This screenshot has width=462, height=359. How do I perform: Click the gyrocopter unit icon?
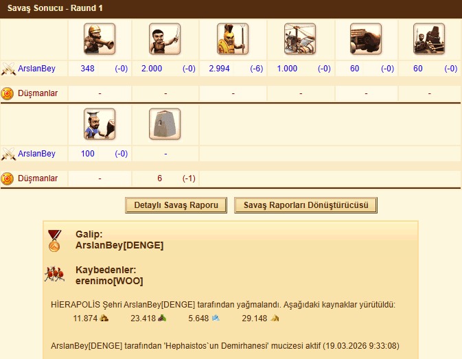(x=300, y=39)
